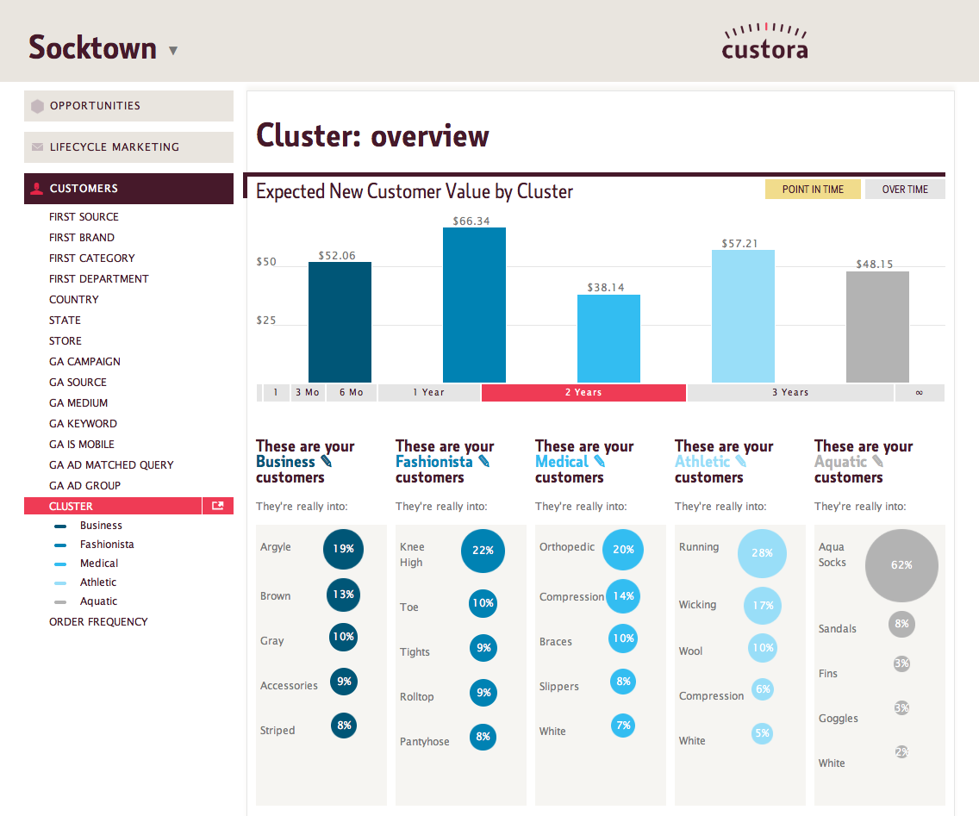Click the Sandals 8% bubble
The height and width of the screenshot is (816, 979).
[x=901, y=624]
